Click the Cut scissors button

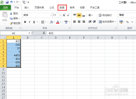[x=14, y=14]
